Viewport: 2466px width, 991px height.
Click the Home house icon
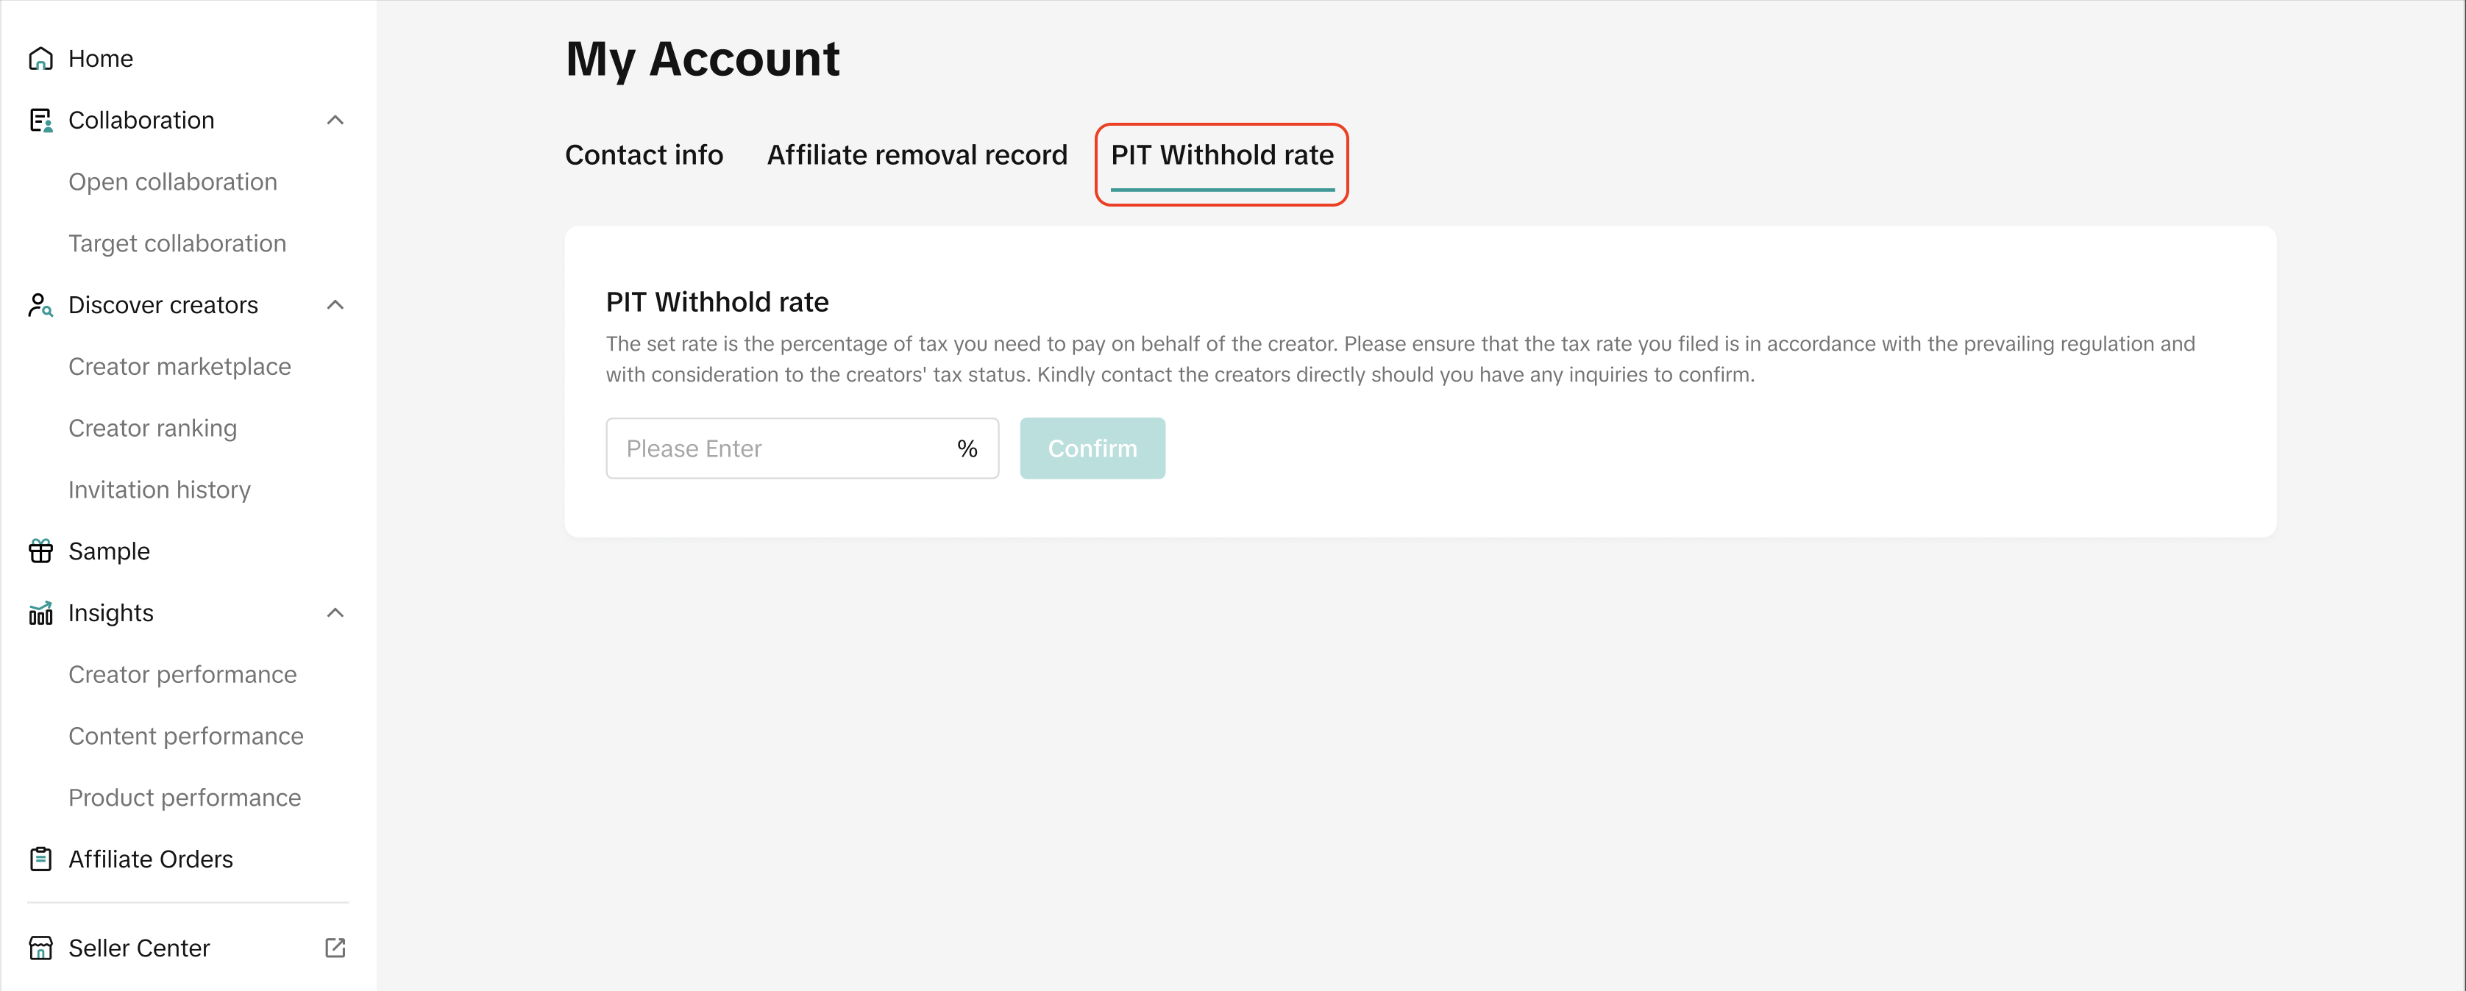[40, 60]
